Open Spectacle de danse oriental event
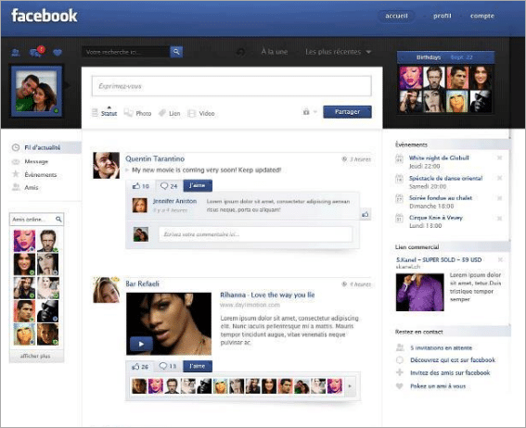Viewport: 526px width, 428px height. (445, 178)
